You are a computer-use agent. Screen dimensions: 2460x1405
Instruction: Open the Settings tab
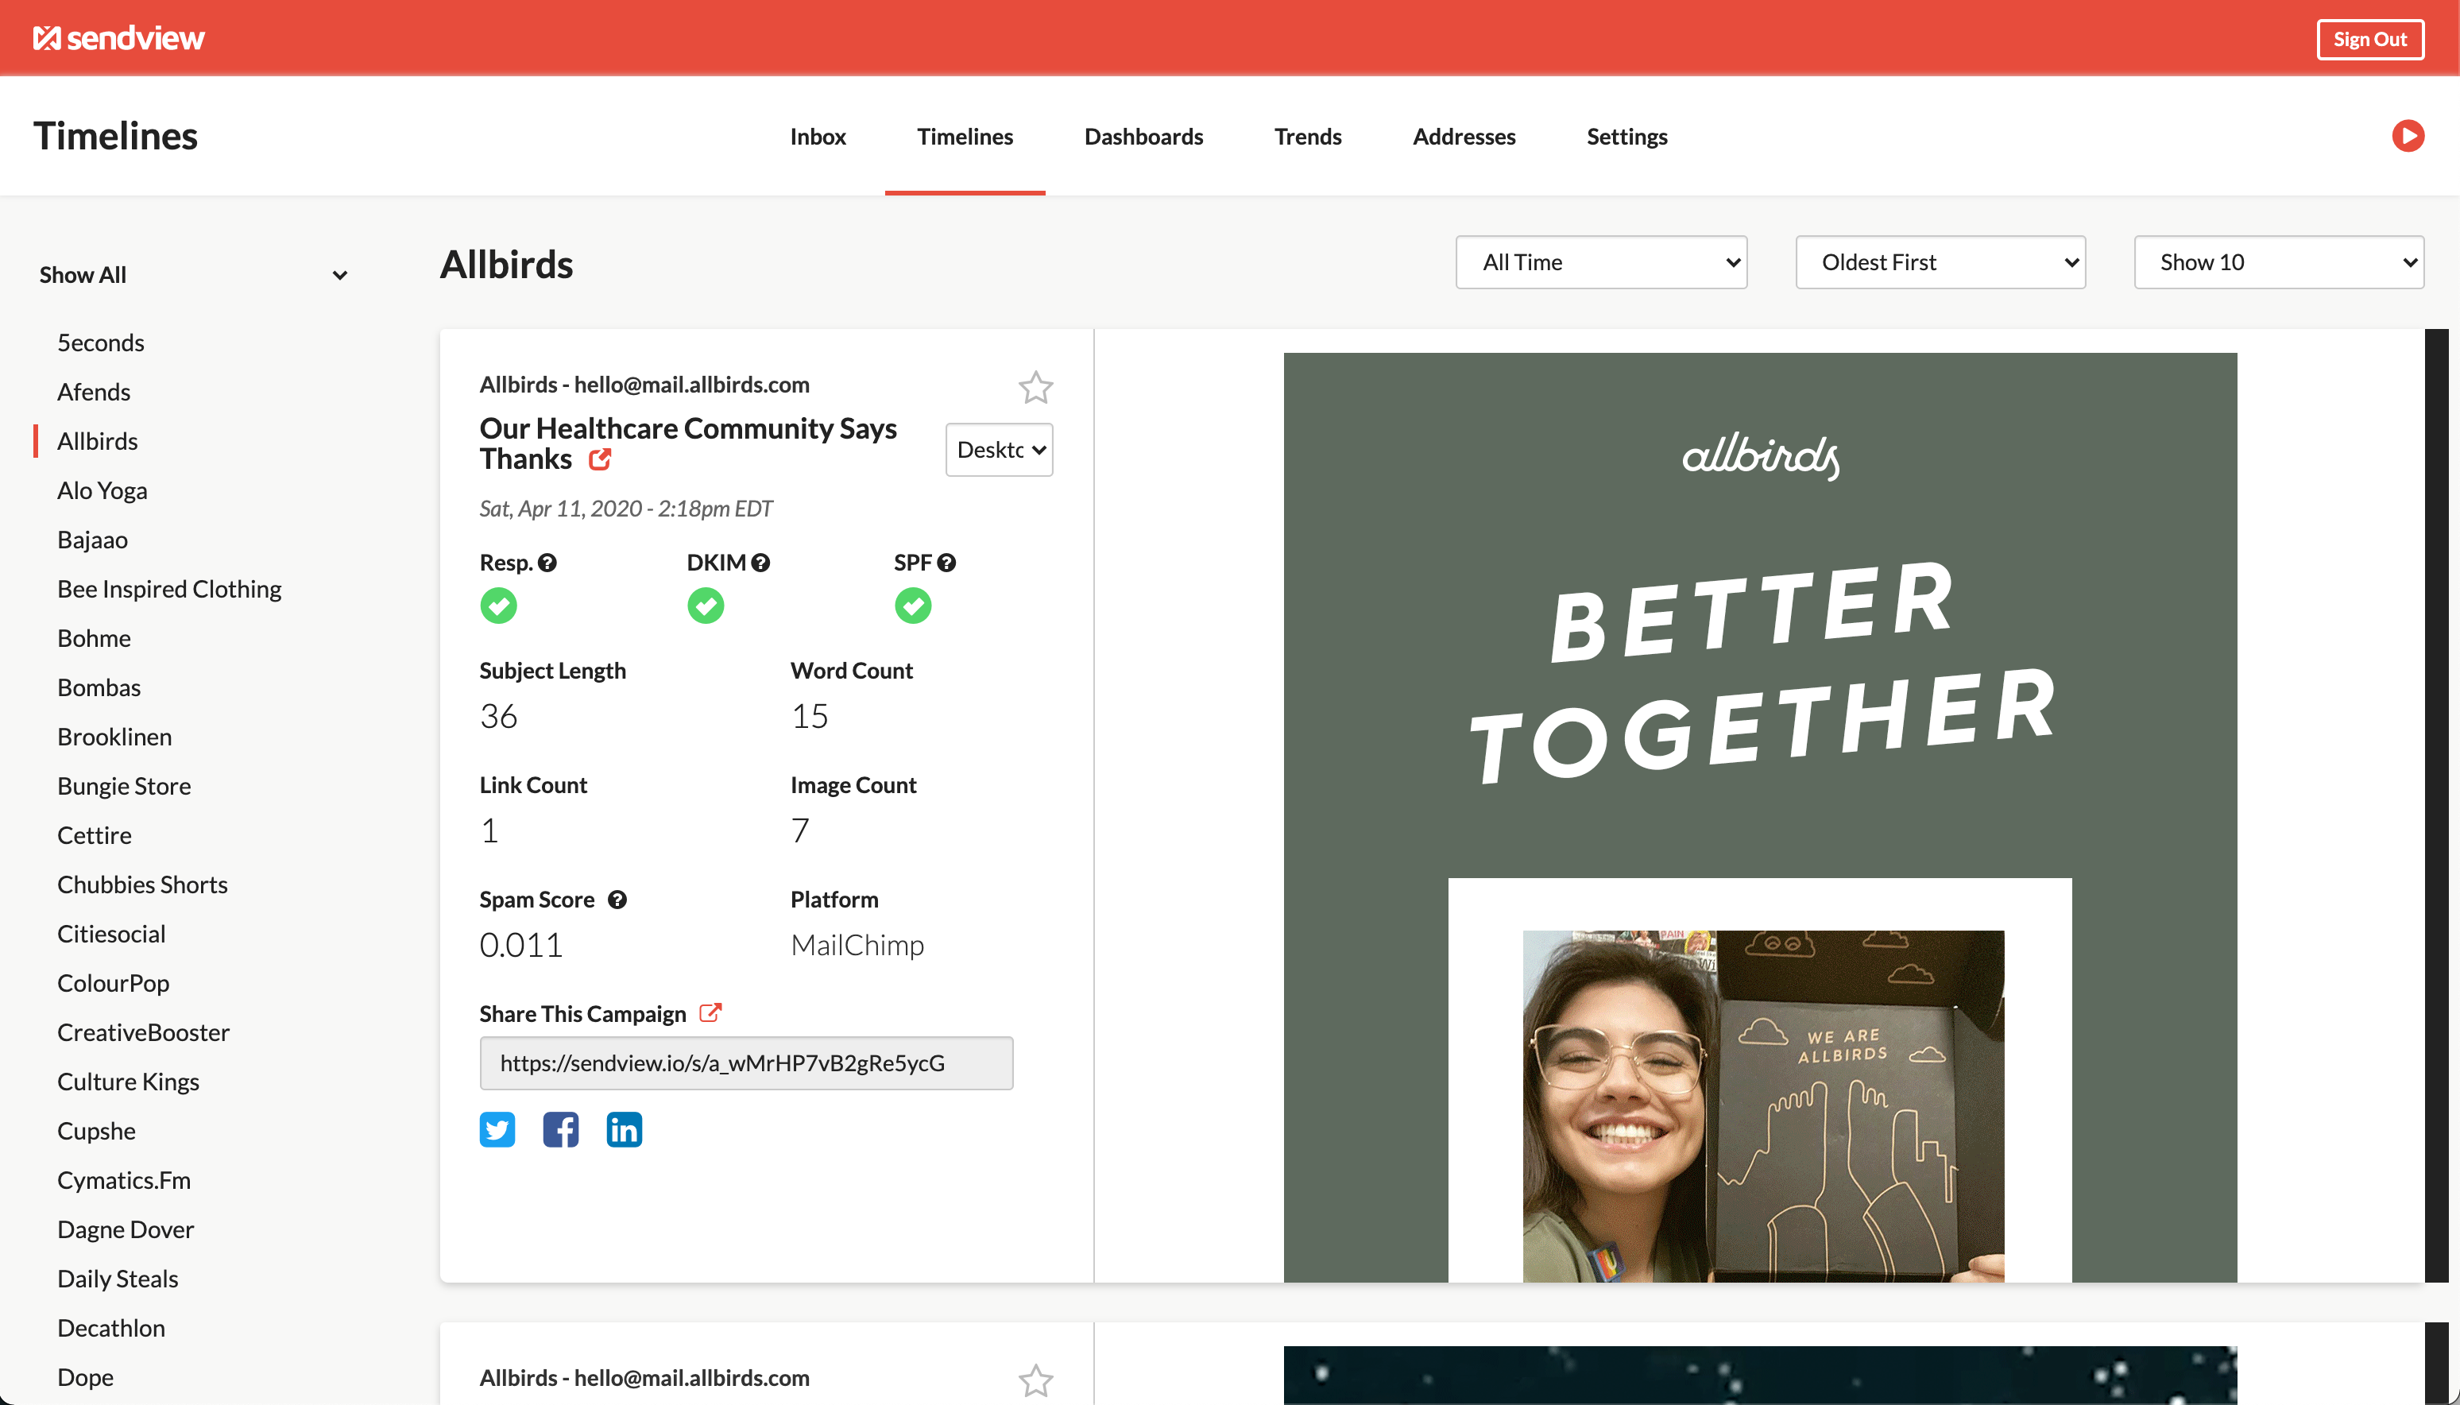pyautogui.click(x=1626, y=136)
